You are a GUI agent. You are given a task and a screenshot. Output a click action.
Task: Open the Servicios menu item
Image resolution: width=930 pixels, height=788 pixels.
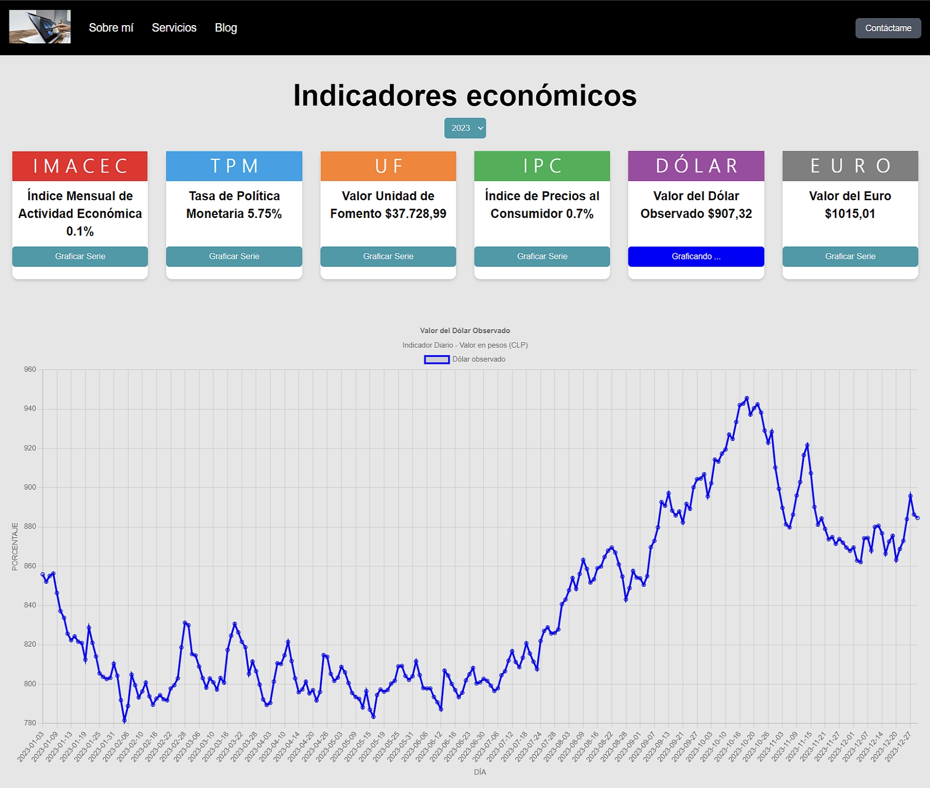[174, 28]
